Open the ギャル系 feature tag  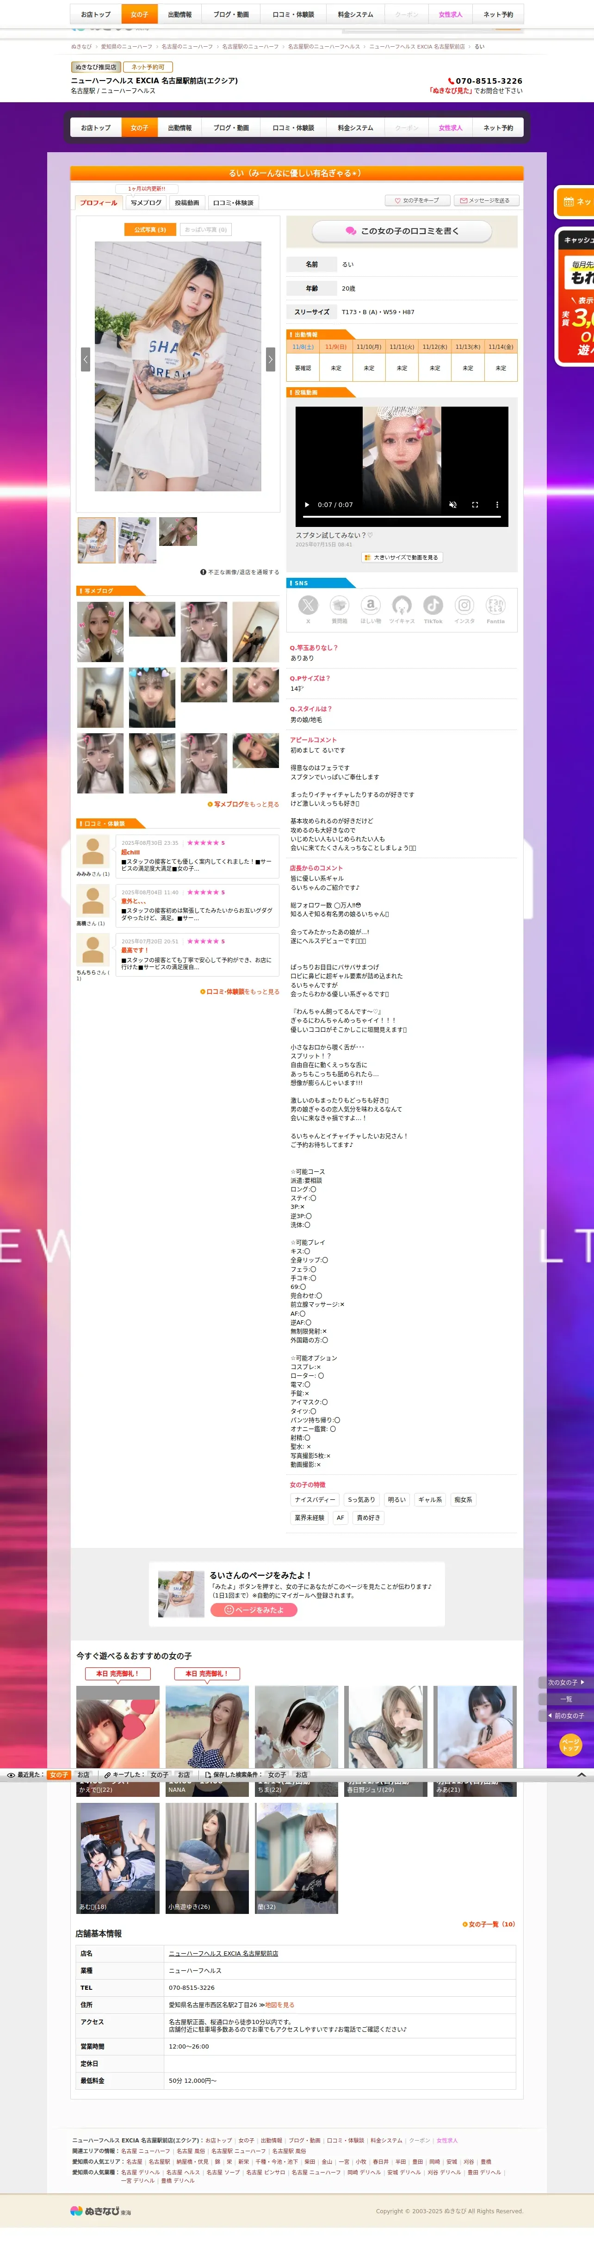point(430,1500)
